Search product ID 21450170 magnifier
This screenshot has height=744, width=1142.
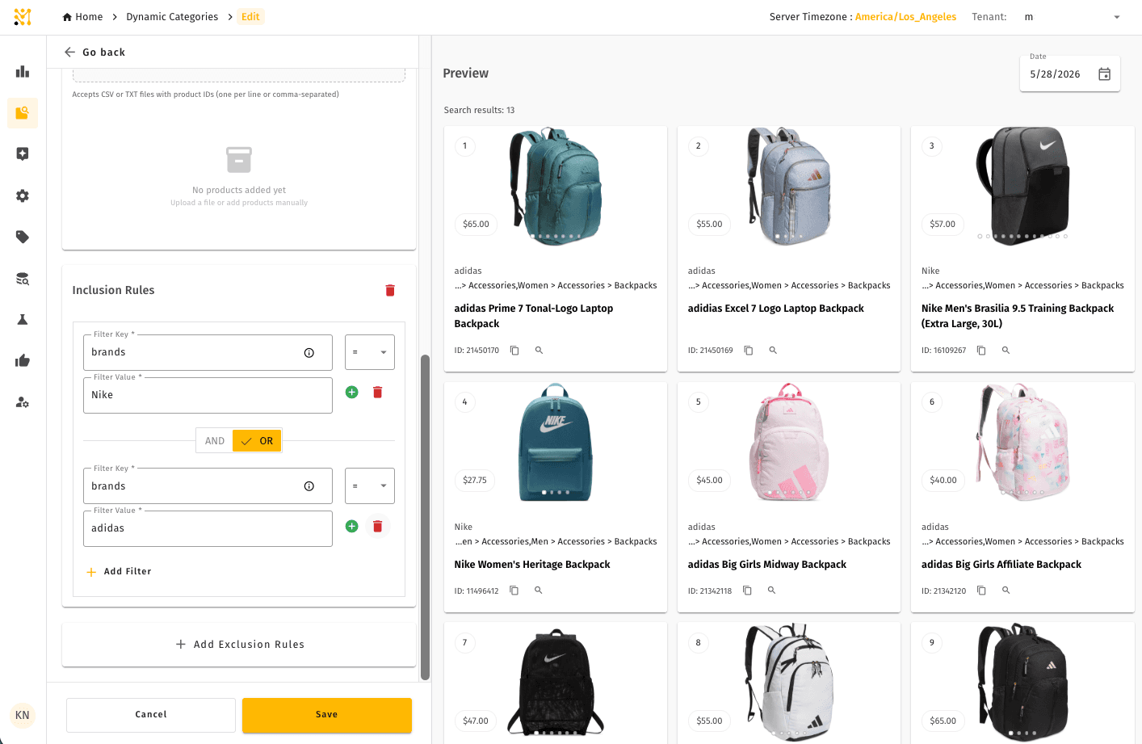point(539,351)
